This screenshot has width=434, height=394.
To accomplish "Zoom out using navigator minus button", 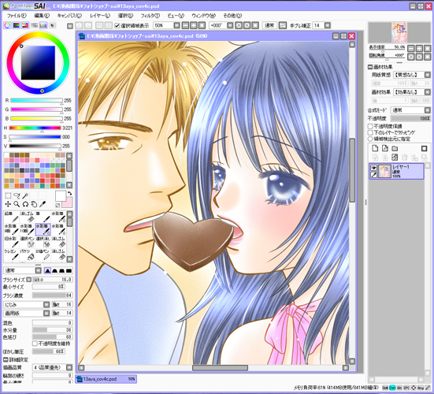I will pyautogui.click(x=411, y=48).
